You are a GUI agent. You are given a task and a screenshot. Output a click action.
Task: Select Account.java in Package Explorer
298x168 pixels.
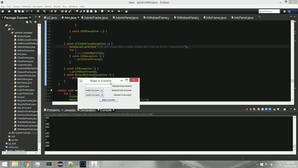(x=22, y=36)
